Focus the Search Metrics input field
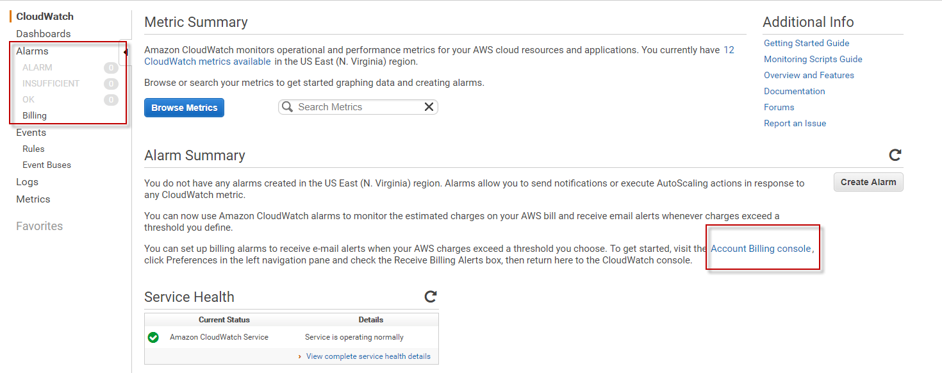This screenshot has width=942, height=373. [x=356, y=107]
